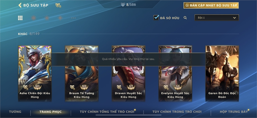
Task: Open skin search with magnifier icon
Action: click(185, 18)
